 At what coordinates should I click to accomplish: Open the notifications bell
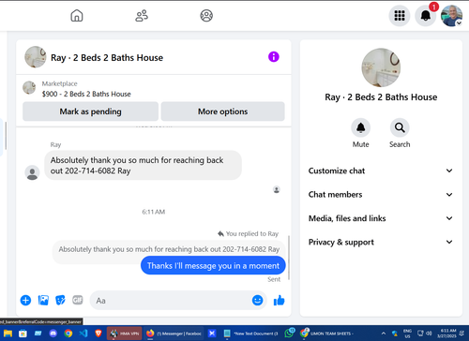click(425, 16)
